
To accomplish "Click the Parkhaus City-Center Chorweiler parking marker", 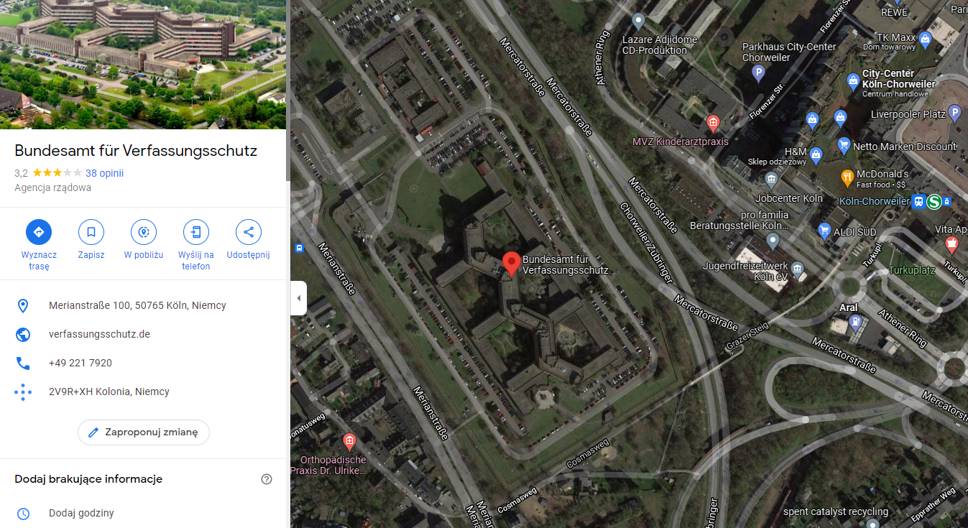I will [758, 72].
